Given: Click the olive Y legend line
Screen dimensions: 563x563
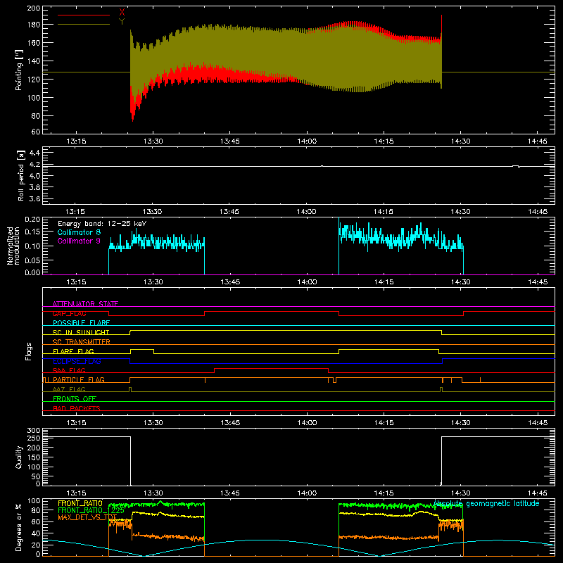Looking at the screenshot, I should point(84,25).
